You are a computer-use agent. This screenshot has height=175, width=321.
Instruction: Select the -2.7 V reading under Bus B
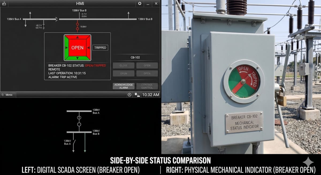click(84, 14)
